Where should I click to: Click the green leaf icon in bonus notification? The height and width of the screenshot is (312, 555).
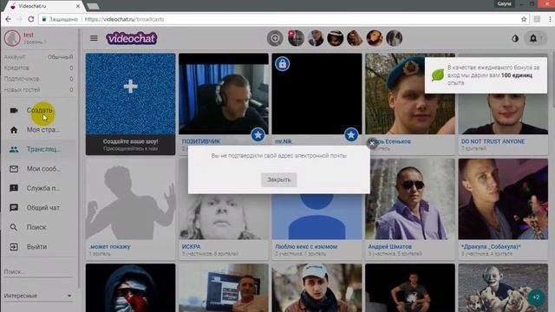438,75
